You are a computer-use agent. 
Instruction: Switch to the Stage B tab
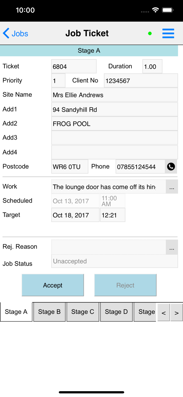pos(49,312)
